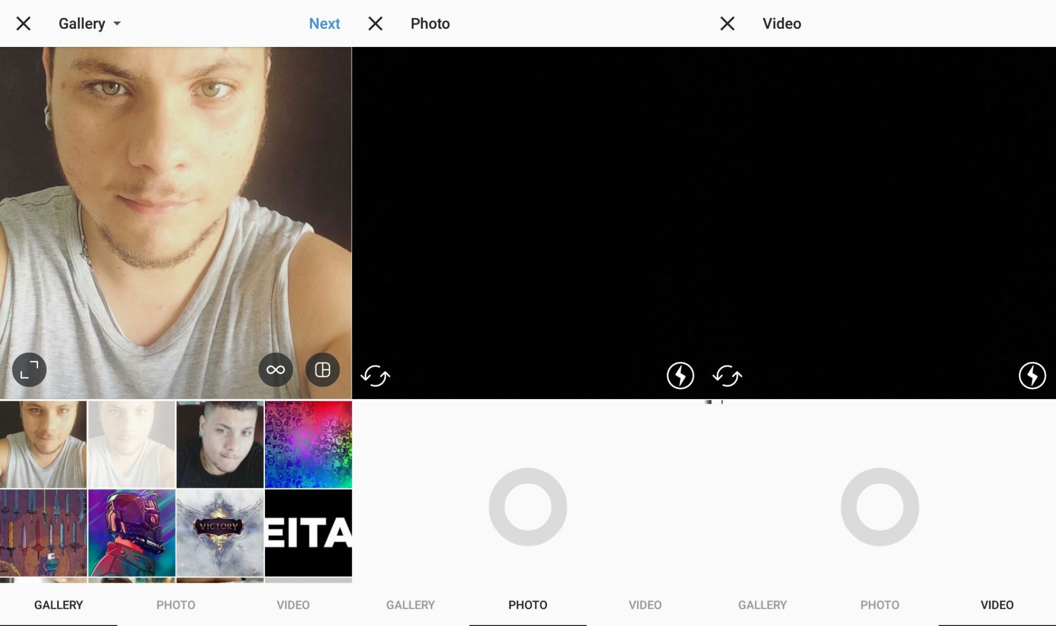Select the faded selfie thumbnail

point(131,444)
